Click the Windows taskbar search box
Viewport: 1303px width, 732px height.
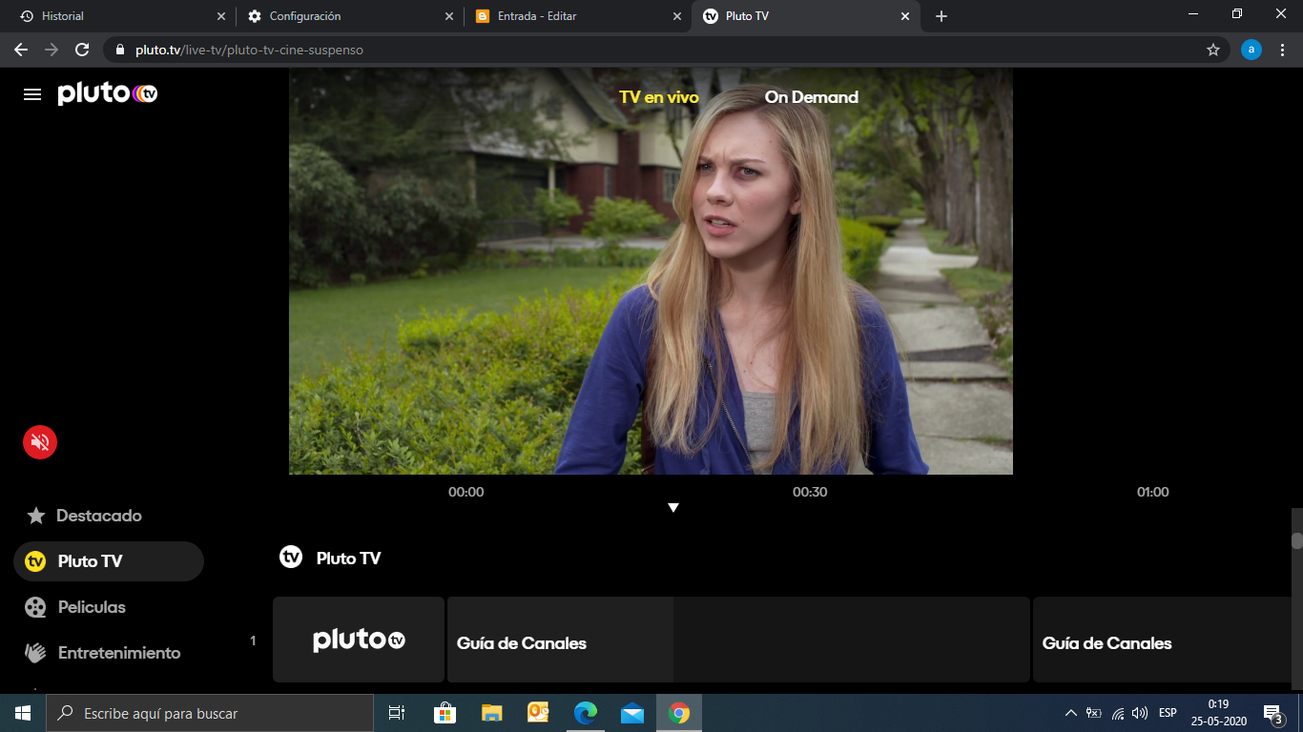[x=210, y=713]
